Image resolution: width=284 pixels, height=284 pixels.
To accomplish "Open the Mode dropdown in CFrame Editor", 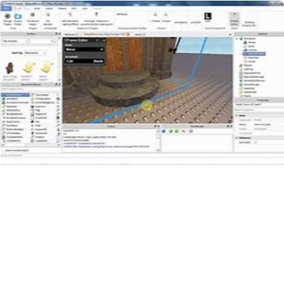I will [x=84, y=49].
